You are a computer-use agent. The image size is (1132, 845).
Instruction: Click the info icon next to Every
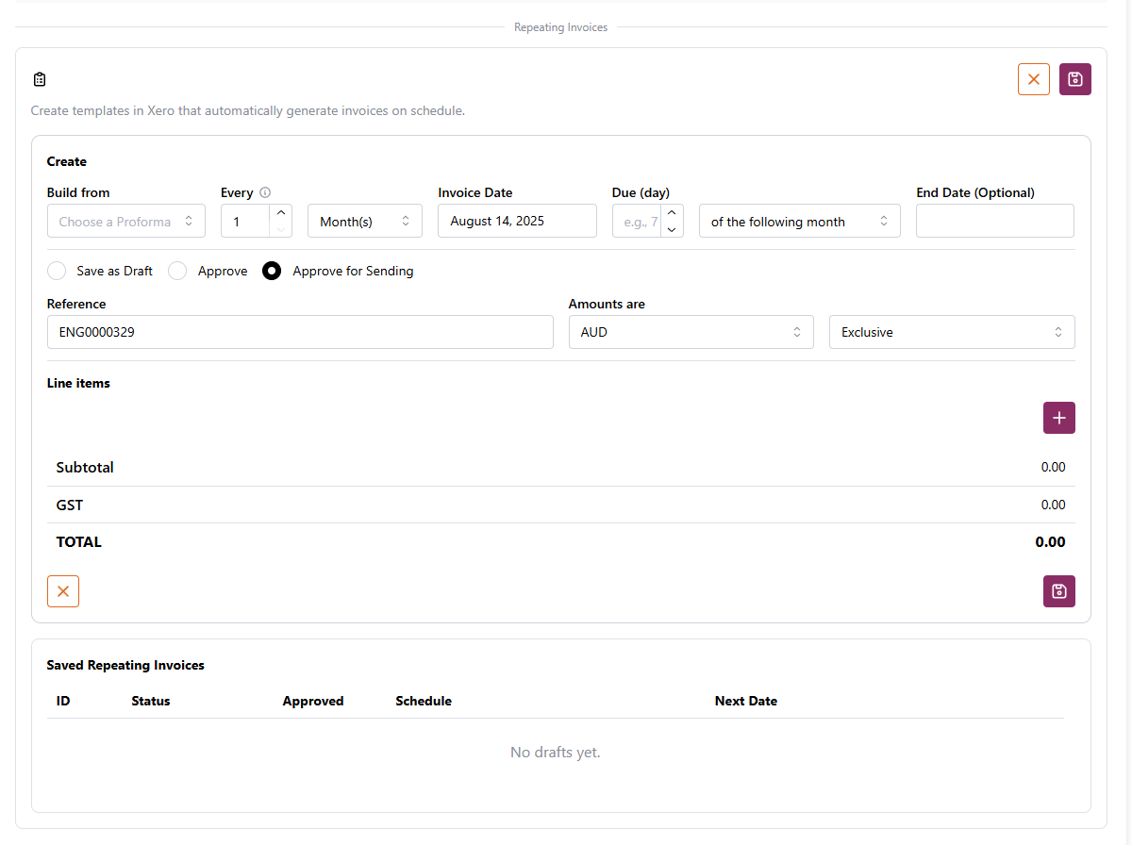click(x=265, y=192)
